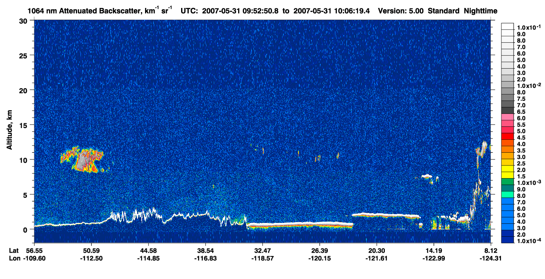Click the longitude value -122.99
The image size is (545, 279).
click(434, 258)
